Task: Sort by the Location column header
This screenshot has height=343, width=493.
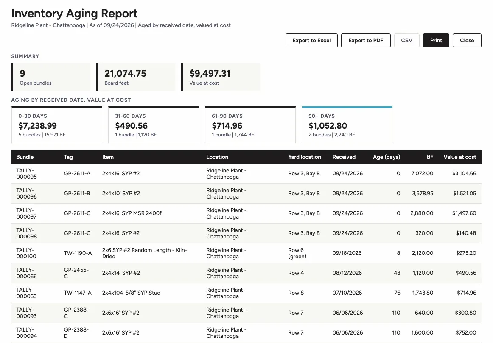Action: (217, 157)
